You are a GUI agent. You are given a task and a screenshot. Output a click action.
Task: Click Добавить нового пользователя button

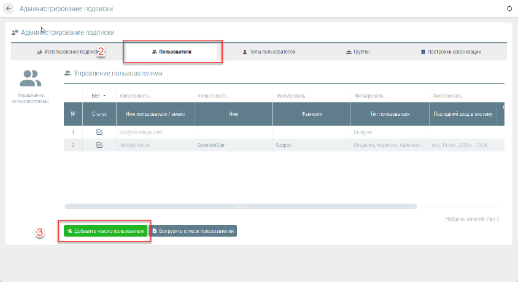pyautogui.click(x=106, y=231)
